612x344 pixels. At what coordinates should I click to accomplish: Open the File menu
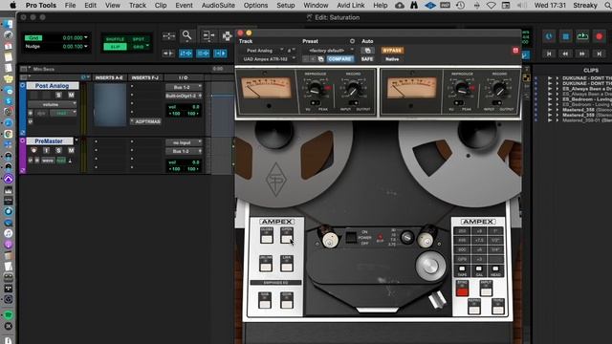(70, 5)
